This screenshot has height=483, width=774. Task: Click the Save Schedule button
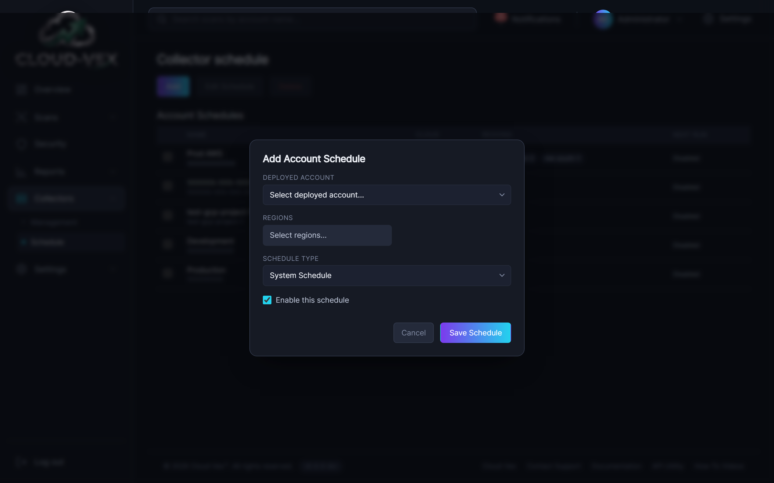pyautogui.click(x=475, y=332)
